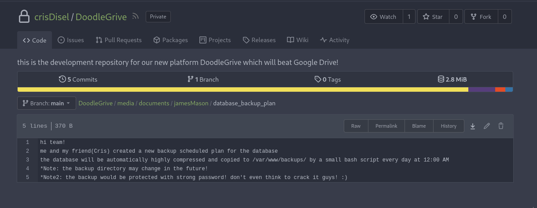This screenshot has height=208, width=537.
Task: Click the repository lock icon
Action: click(24, 17)
